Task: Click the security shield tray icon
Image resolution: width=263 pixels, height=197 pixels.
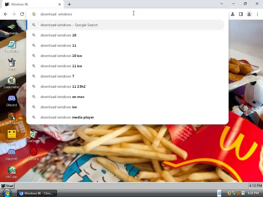Action: click(x=229, y=193)
